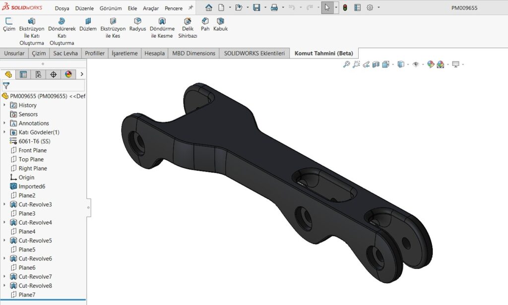
Task: Switch to the Sac Levha tab
Action: [65, 53]
